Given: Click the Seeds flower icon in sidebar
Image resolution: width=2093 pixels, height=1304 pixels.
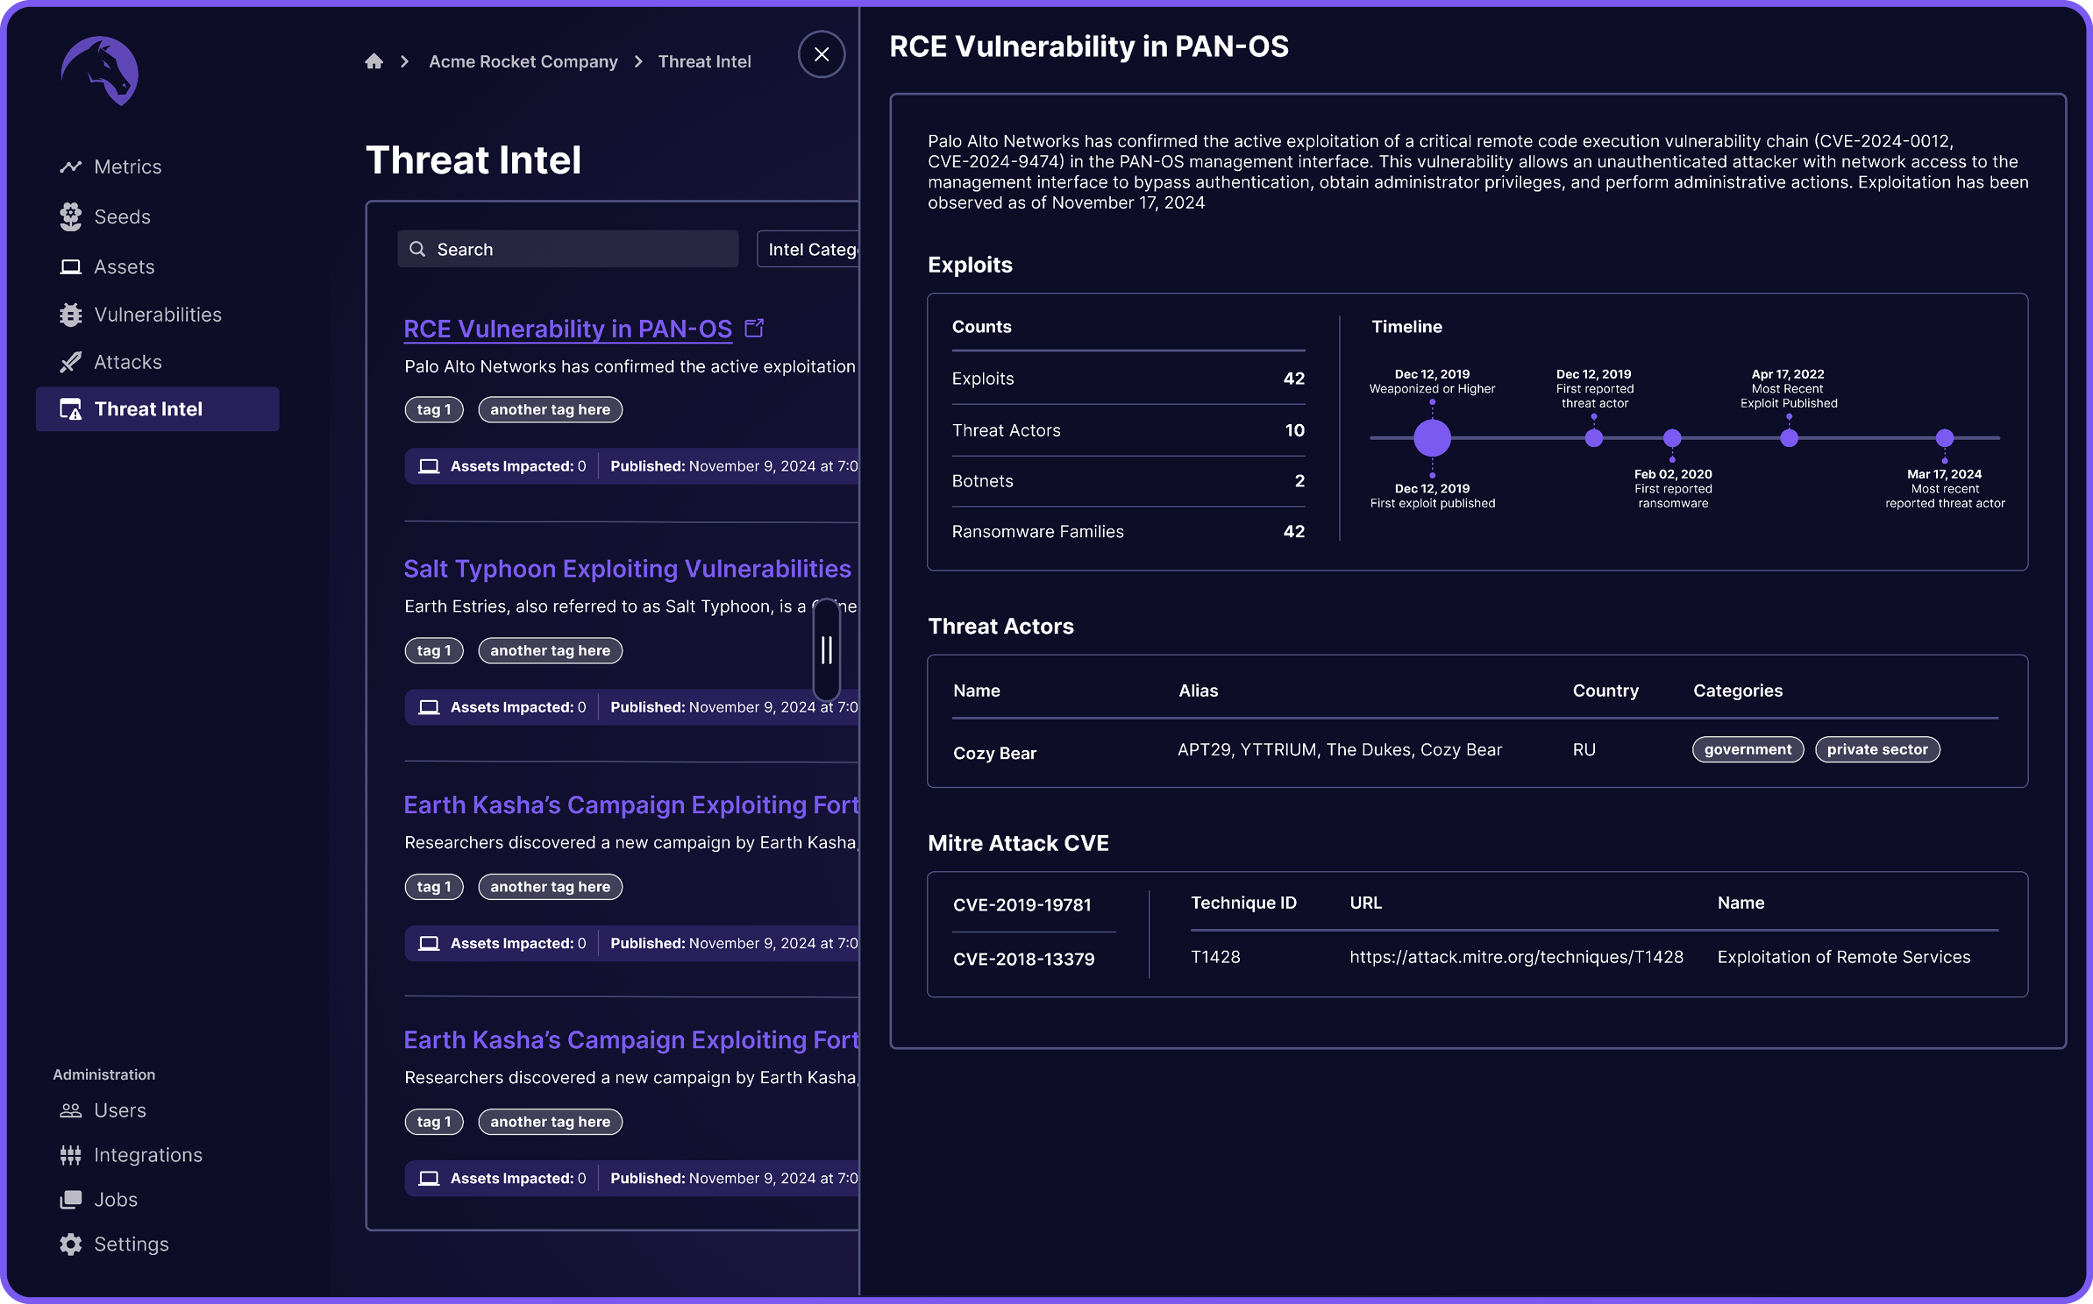Looking at the screenshot, I should (x=71, y=216).
